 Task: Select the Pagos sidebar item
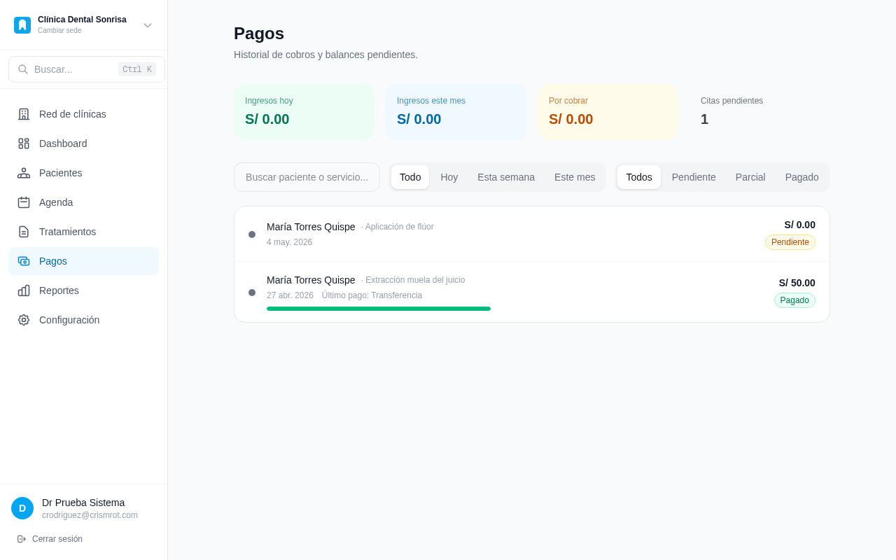(84, 261)
